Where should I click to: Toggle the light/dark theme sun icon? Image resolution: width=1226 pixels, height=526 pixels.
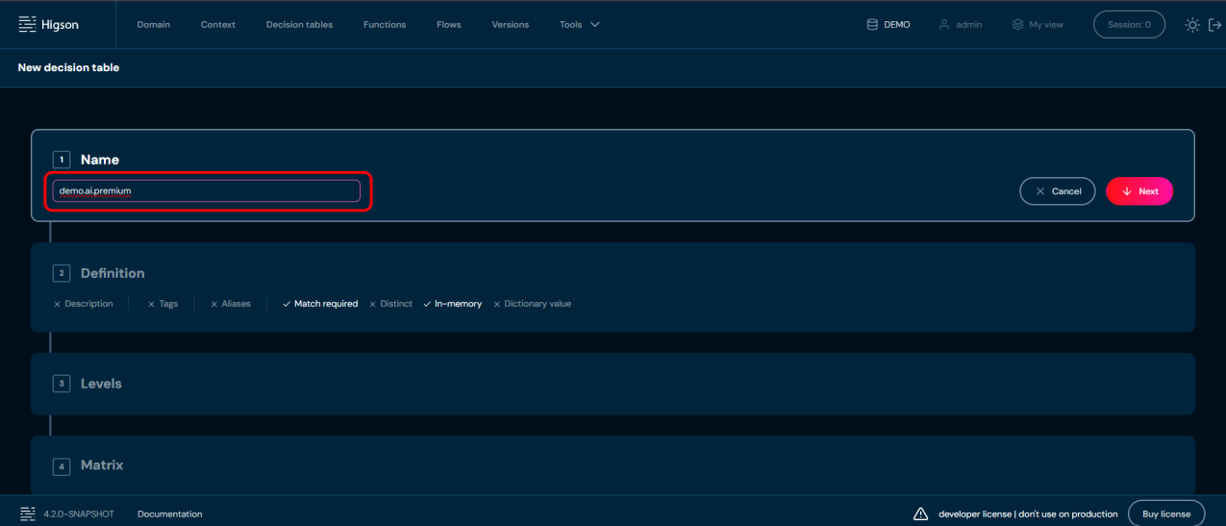click(1192, 25)
